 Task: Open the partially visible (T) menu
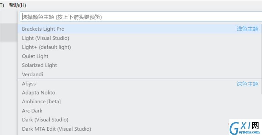point(2,5)
